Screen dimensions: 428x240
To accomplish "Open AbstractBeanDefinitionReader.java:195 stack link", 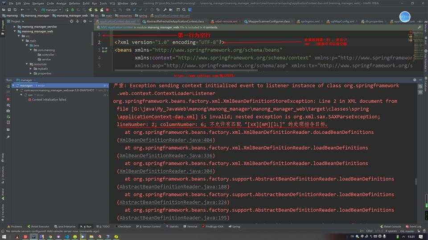I will click(x=173, y=218).
